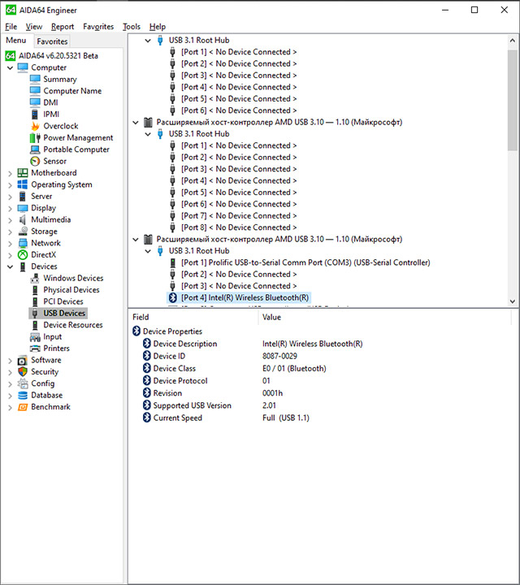This screenshot has width=520, height=585.
Task: Click the Operating System Windows logo icon
Action: [23, 184]
